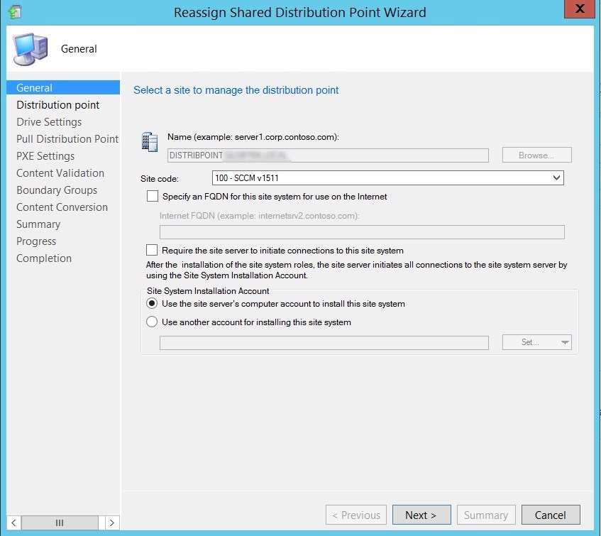Screen dimensions: 601x536
Task: Enable the Specify an FQDN checkbox
Action: 153,197
